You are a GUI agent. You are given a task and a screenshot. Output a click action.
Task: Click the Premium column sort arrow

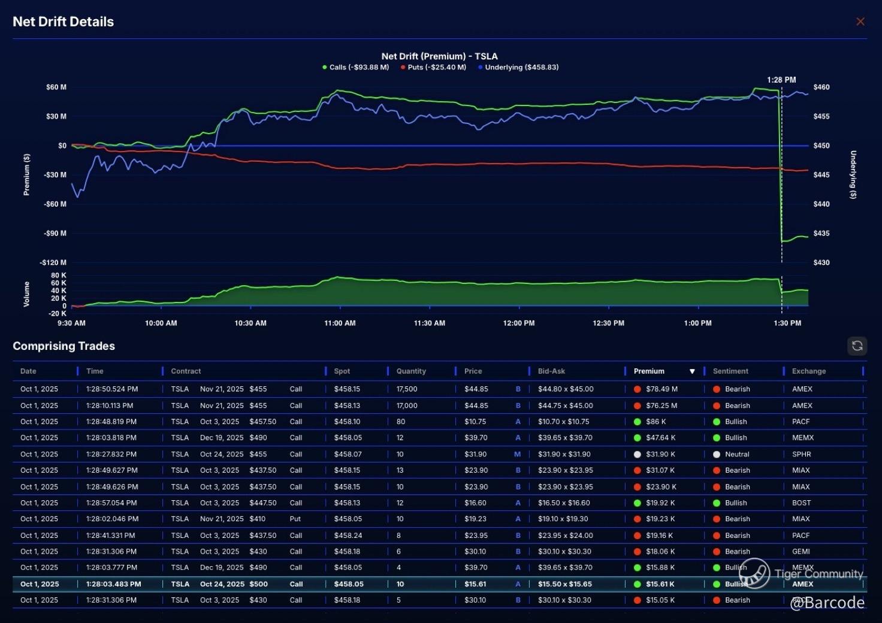pyautogui.click(x=692, y=371)
